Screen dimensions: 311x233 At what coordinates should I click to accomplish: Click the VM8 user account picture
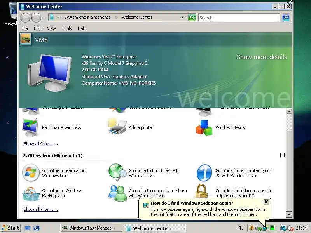pyautogui.click(x=26, y=38)
